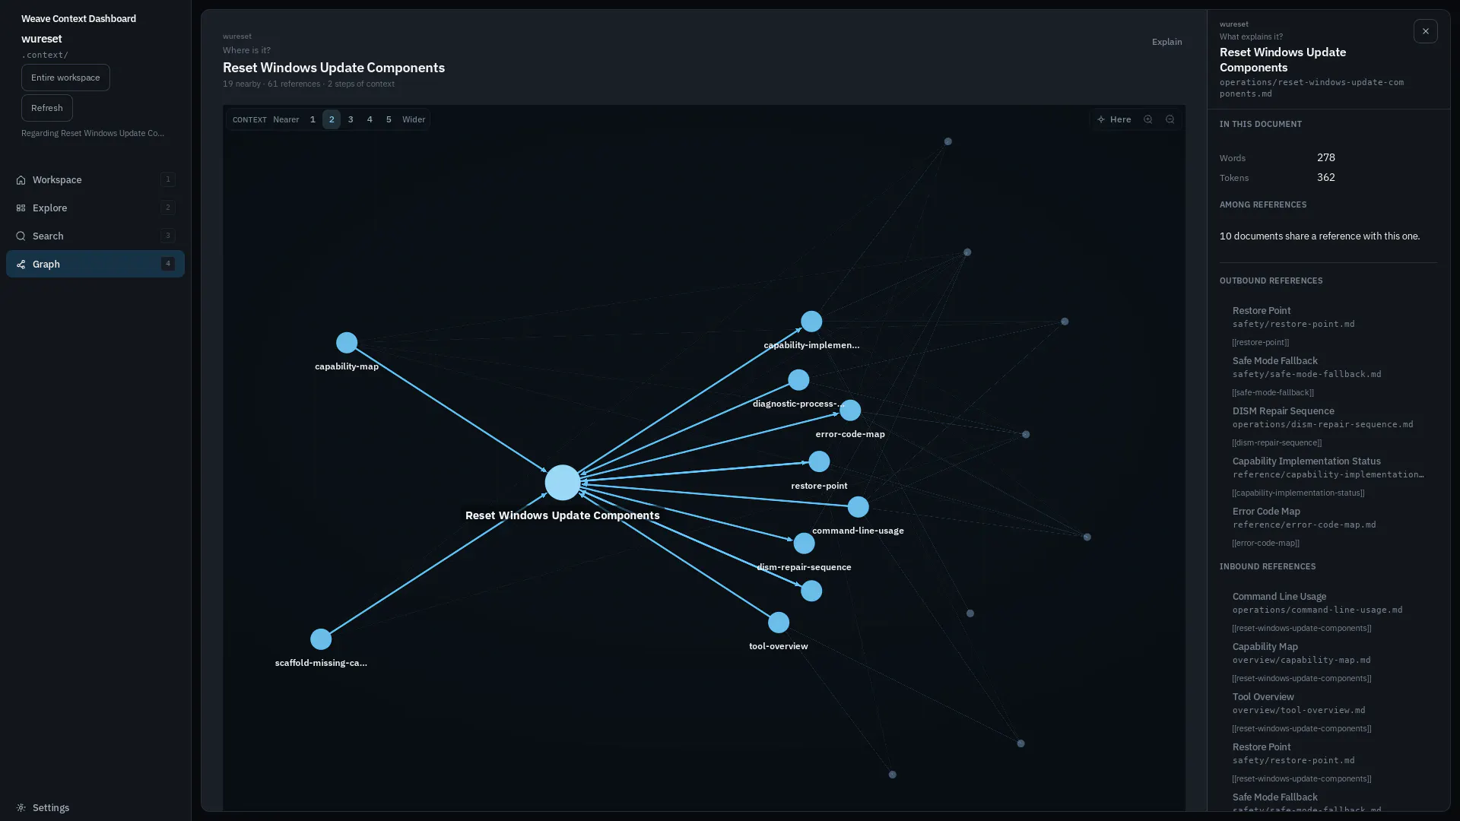Select the diagnostic-process node
The width and height of the screenshot is (1460, 821).
coord(798,380)
